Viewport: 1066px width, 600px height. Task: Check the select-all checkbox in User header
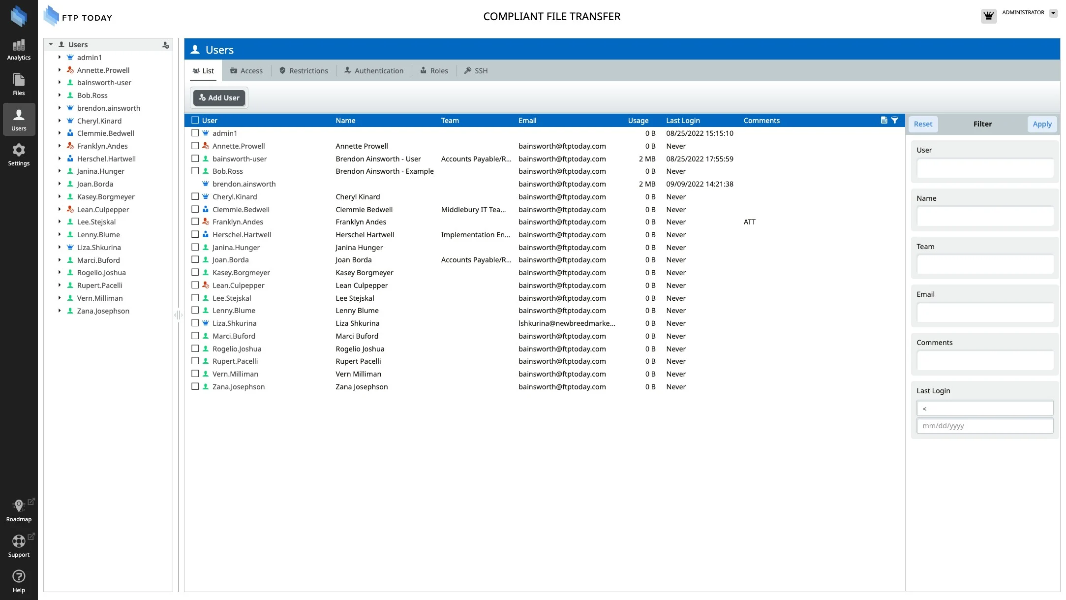click(195, 120)
